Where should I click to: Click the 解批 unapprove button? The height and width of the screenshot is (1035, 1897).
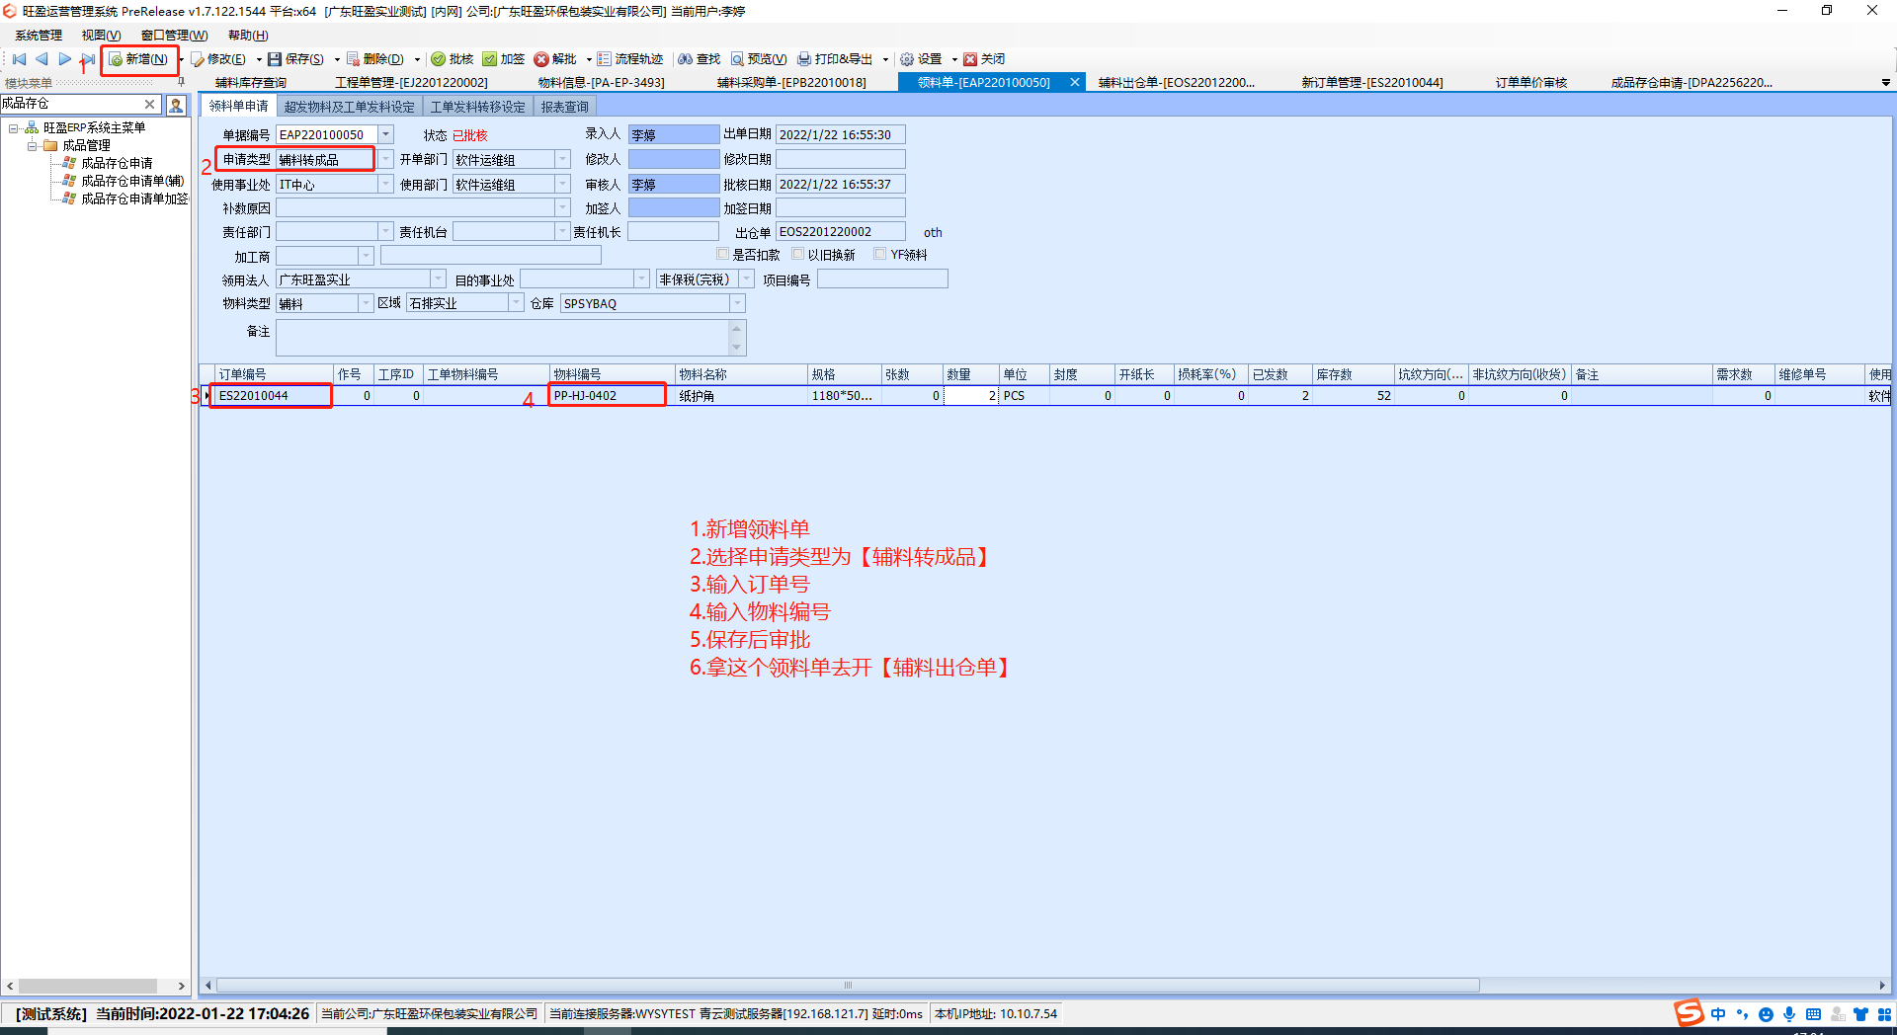click(555, 59)
